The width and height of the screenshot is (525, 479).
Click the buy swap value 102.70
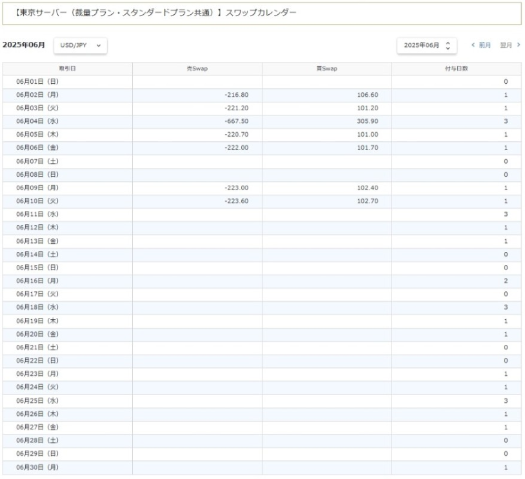(367, 201)
